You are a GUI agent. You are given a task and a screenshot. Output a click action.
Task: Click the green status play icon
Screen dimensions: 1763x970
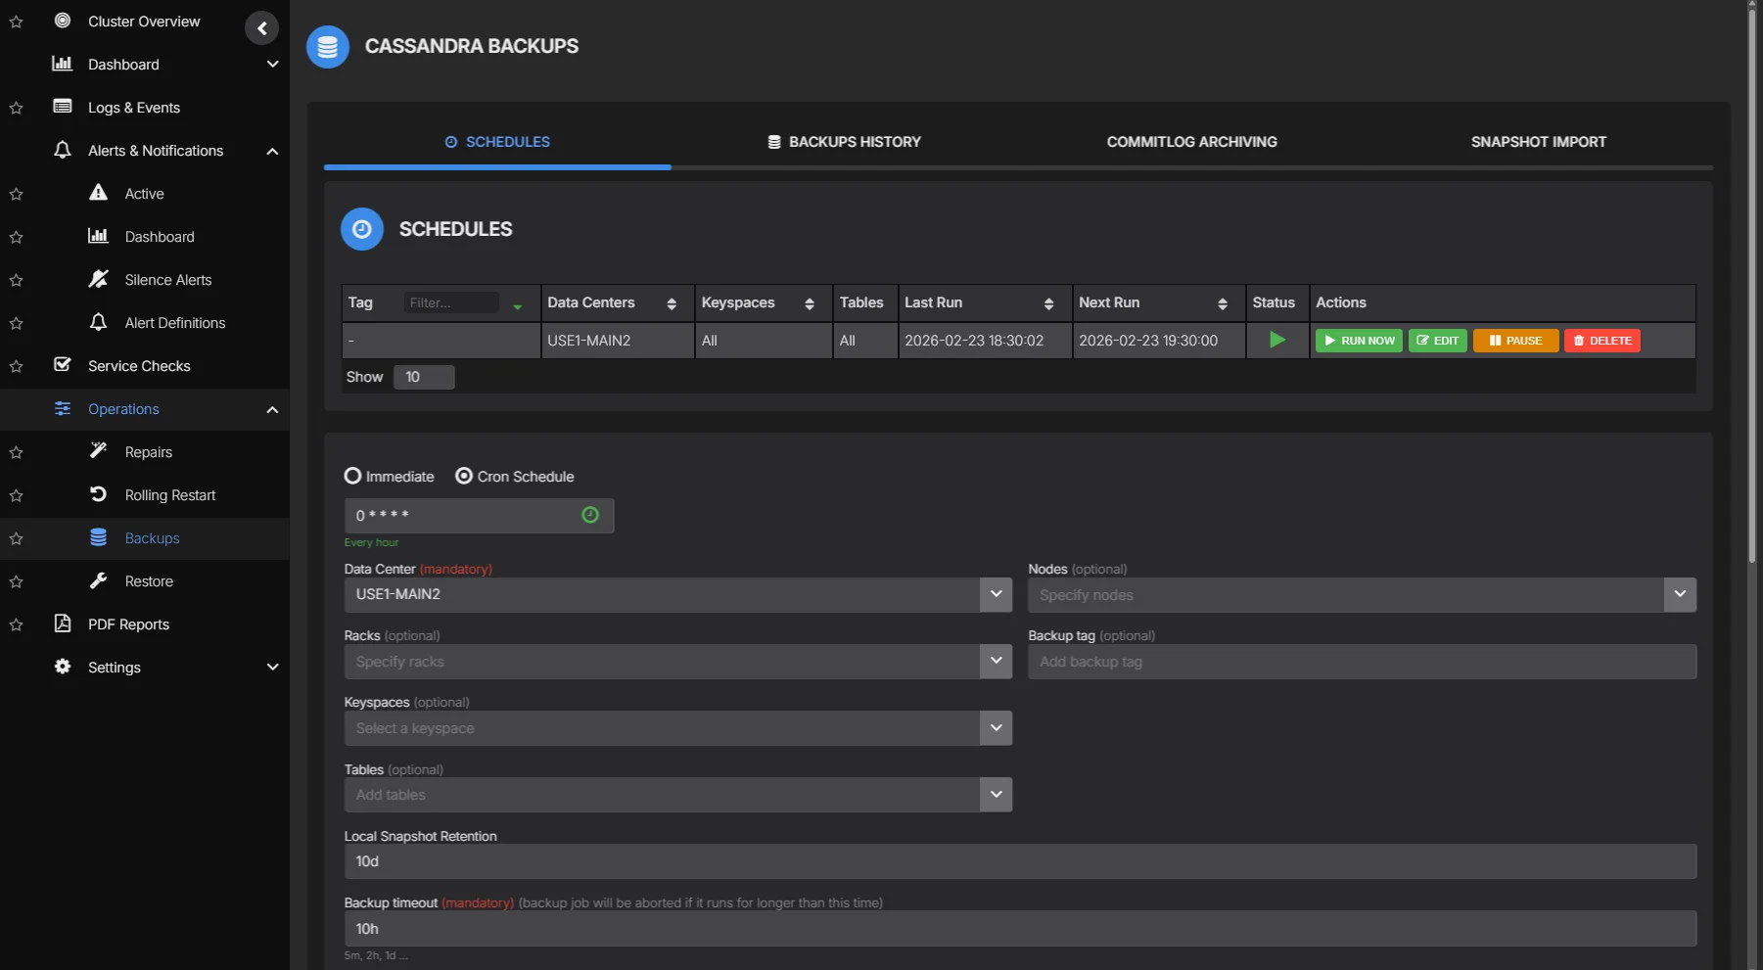point(1276,341)
